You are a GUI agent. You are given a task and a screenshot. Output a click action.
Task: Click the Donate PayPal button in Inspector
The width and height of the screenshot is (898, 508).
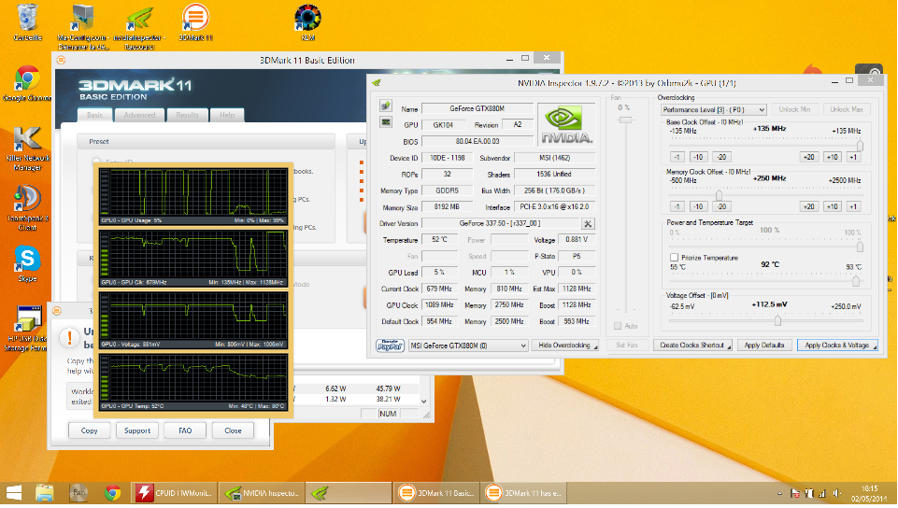(390, 346)
